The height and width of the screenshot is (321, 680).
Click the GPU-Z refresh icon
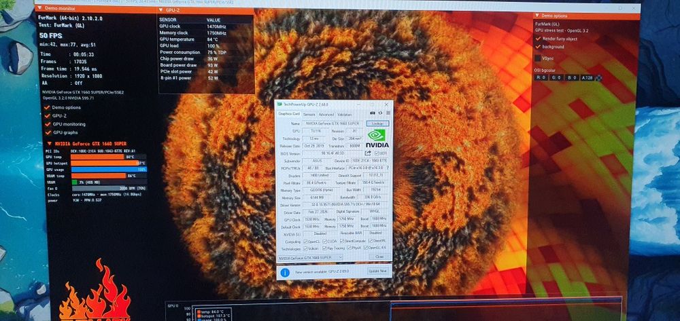point(380,113)
